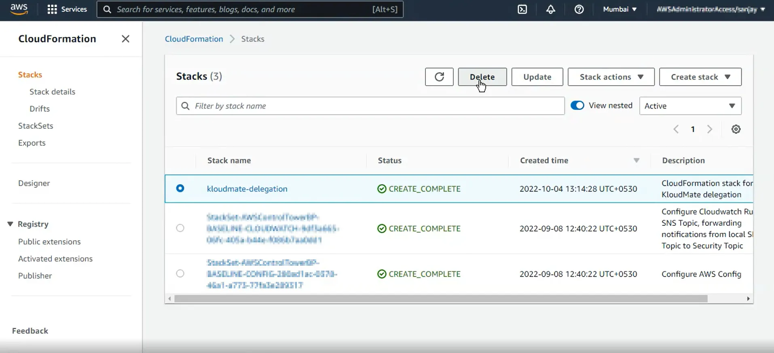
Task: Select the kloudmate-delegation stack radio button
Action: click(180, 189)
